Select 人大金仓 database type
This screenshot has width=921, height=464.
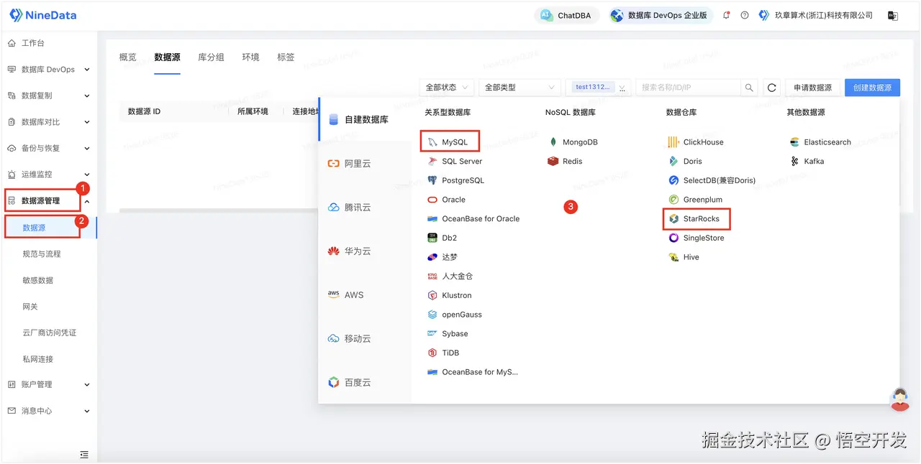point(450,277)
